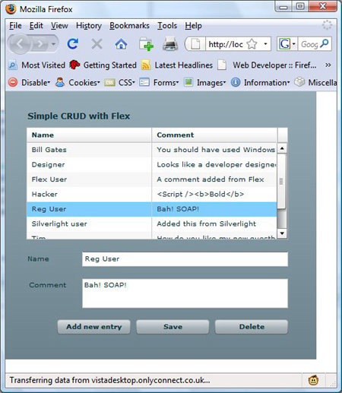Open the address bar history dropdown

tap(265, 44)
